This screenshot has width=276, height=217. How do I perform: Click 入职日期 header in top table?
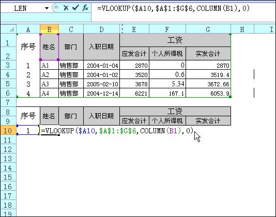click(x=102, y=47)
